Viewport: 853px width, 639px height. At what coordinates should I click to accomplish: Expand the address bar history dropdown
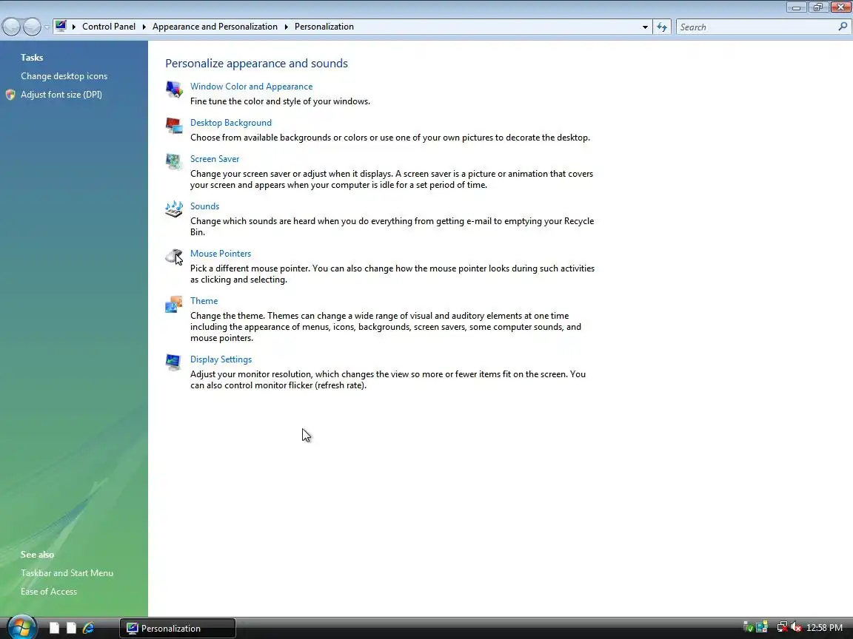645,27
